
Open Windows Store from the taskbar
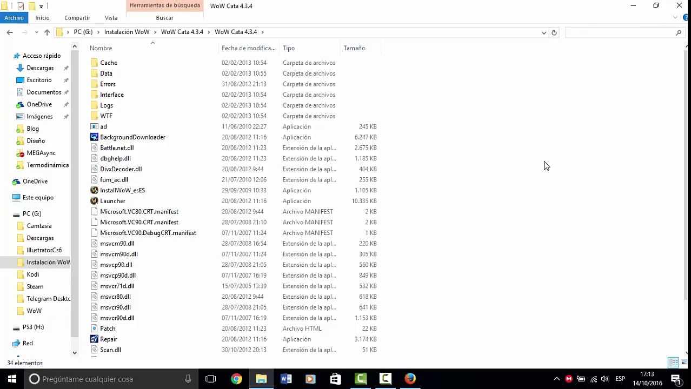tap(335, 379)
